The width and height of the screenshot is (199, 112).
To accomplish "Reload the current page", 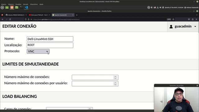I will coord(10,19).
